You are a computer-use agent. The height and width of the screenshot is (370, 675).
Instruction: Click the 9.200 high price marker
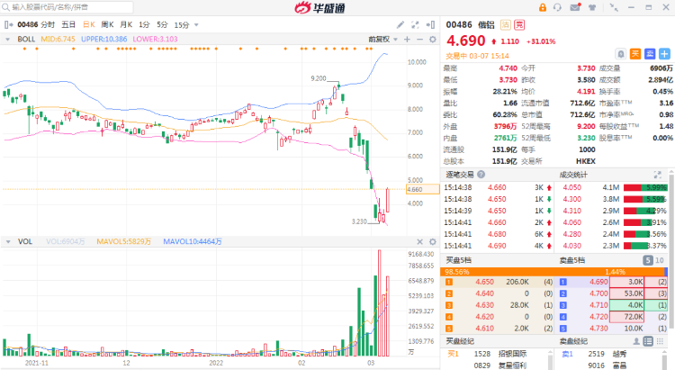tap(319, 78)
